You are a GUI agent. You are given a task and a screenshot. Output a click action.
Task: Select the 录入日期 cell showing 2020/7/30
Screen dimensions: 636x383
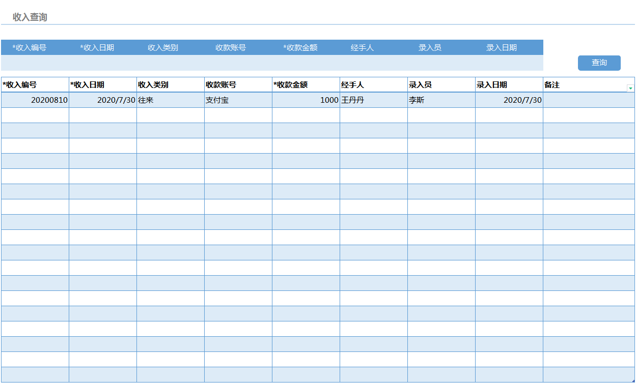pos(509,100)
